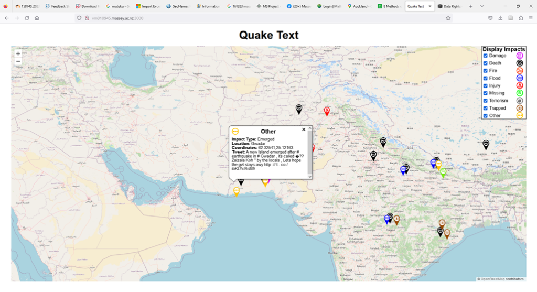Expand the list-all-tabs chevron
The height and width of the screenshot is (292, 537).
coord(482,6)
